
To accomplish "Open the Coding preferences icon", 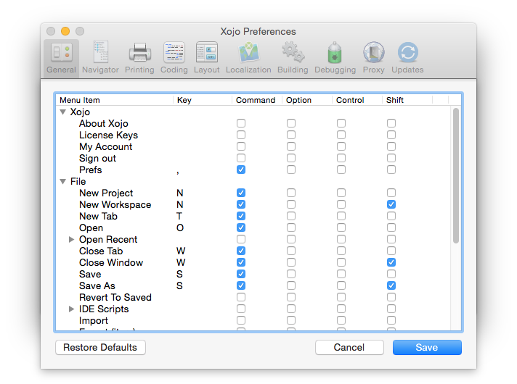I will point(174,52).
